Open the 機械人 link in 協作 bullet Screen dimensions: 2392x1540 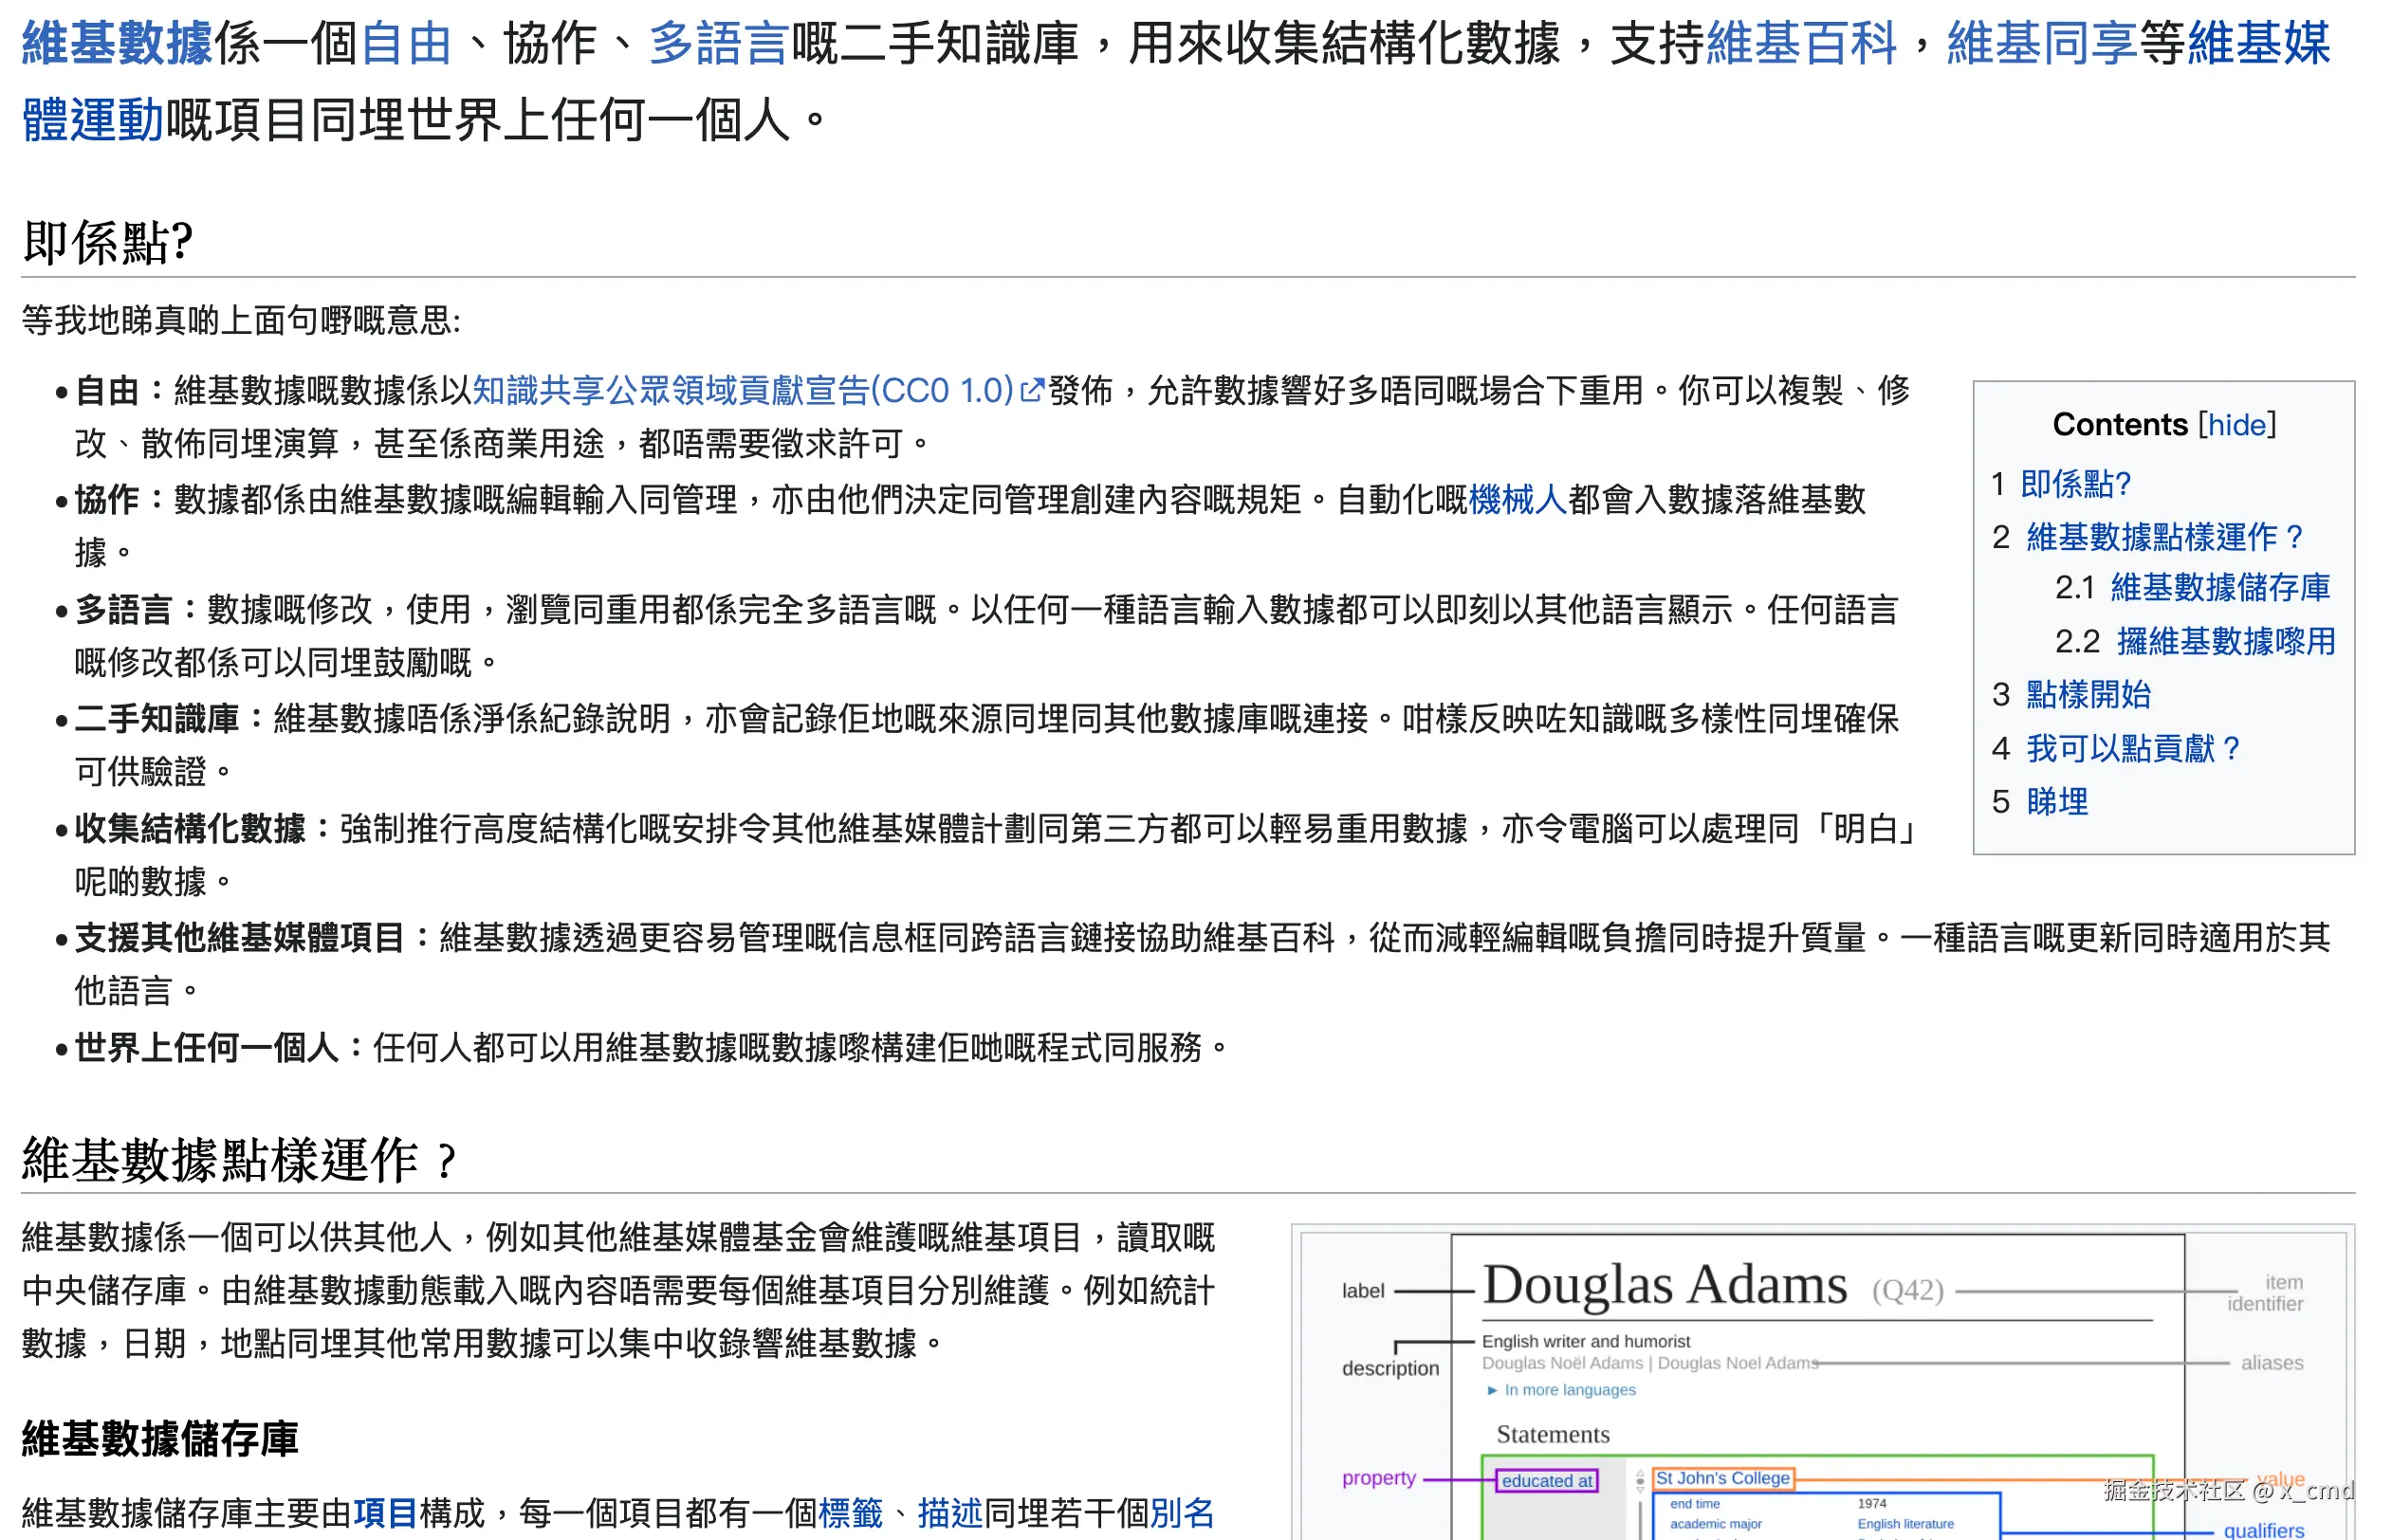coord(1518,499)
